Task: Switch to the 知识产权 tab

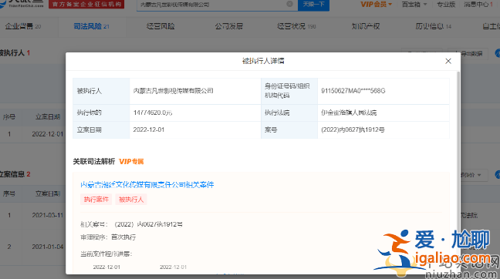Action: pyautogui.click(x=366, y=26)
